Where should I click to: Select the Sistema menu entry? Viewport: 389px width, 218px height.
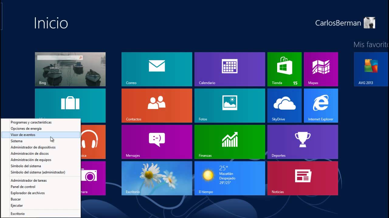[41, 141]
